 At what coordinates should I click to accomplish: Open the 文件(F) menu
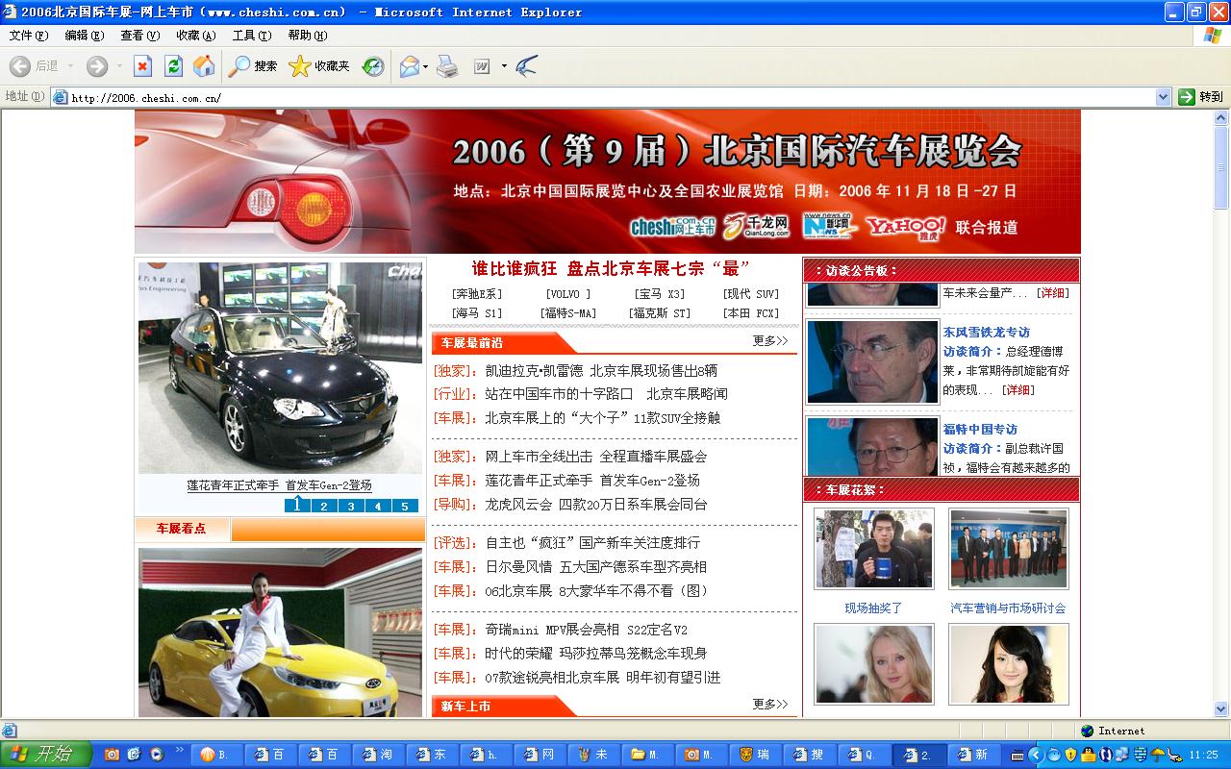click(x=29, y=36)
